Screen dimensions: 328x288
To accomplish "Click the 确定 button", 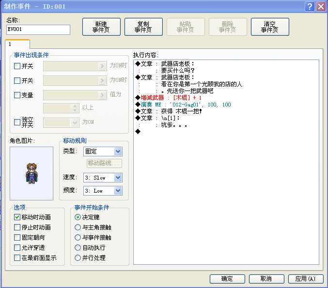I will tap(227, 279).
